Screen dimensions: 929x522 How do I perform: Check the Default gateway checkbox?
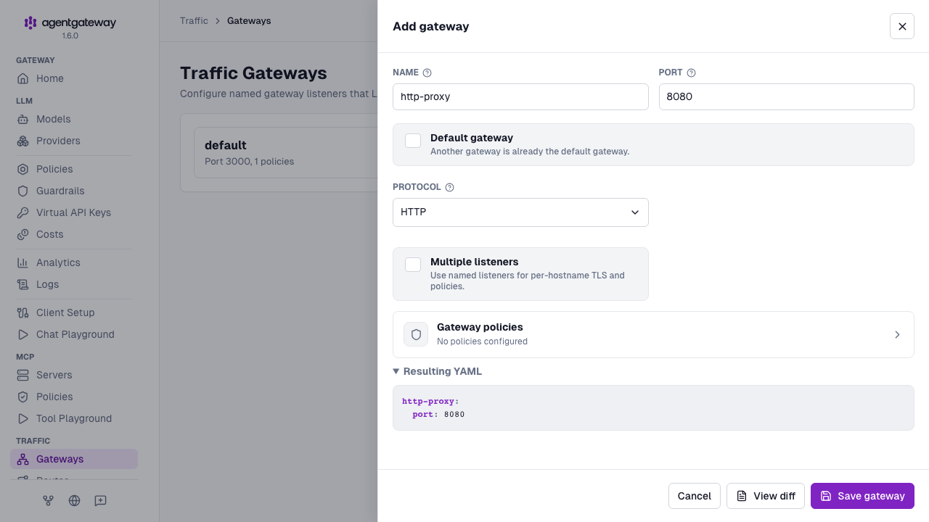(x=413, y=141)
